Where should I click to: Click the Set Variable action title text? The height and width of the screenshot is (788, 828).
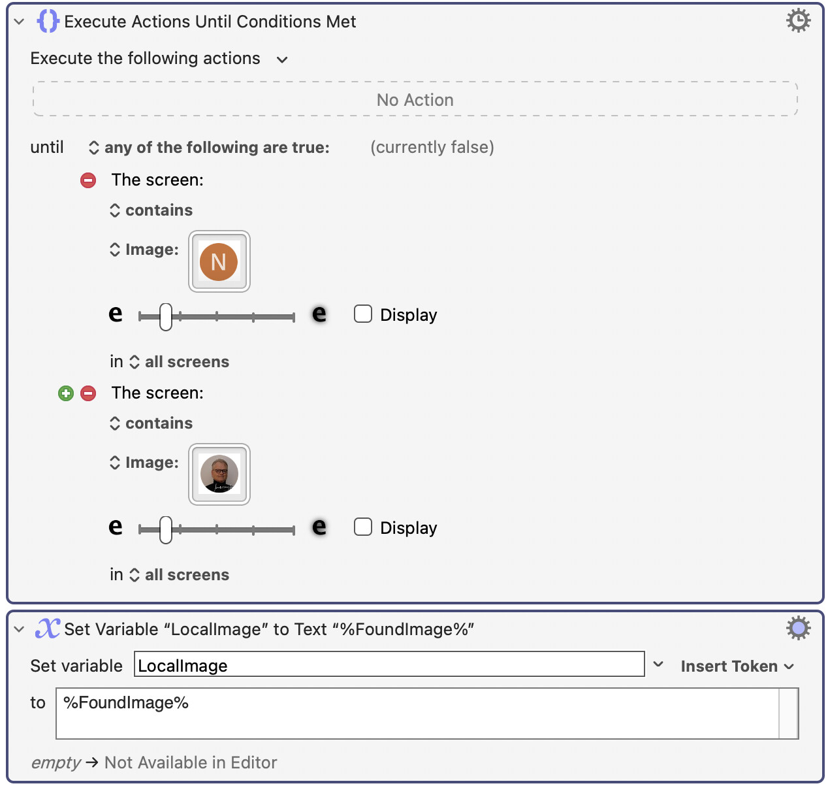[x=269, y=629]
